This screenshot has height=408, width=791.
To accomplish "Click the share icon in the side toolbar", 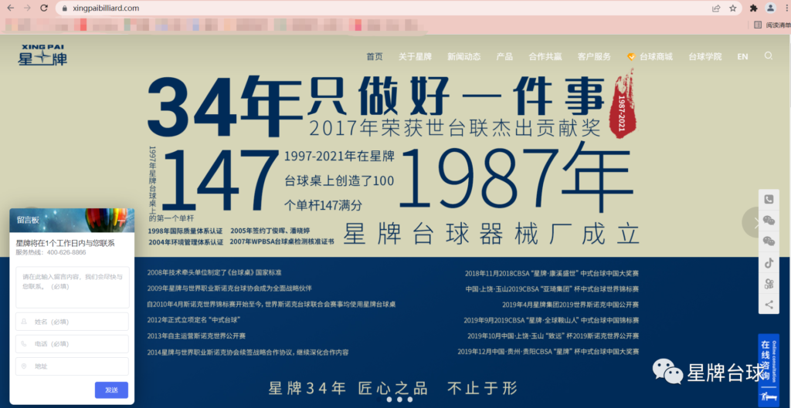I will (769, 304).
